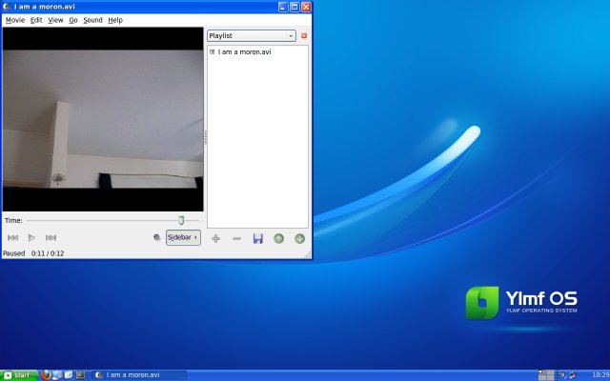Move playlist item down
This screenshot has width=610, height=381.
pyautogui.click(x=299, y=238)
